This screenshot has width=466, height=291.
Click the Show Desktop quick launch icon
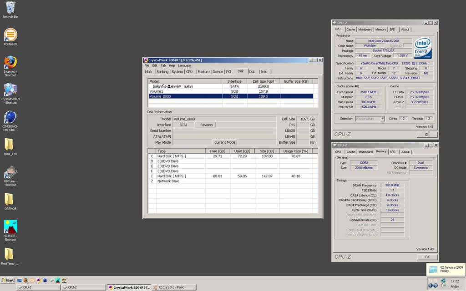coord(20,280)
